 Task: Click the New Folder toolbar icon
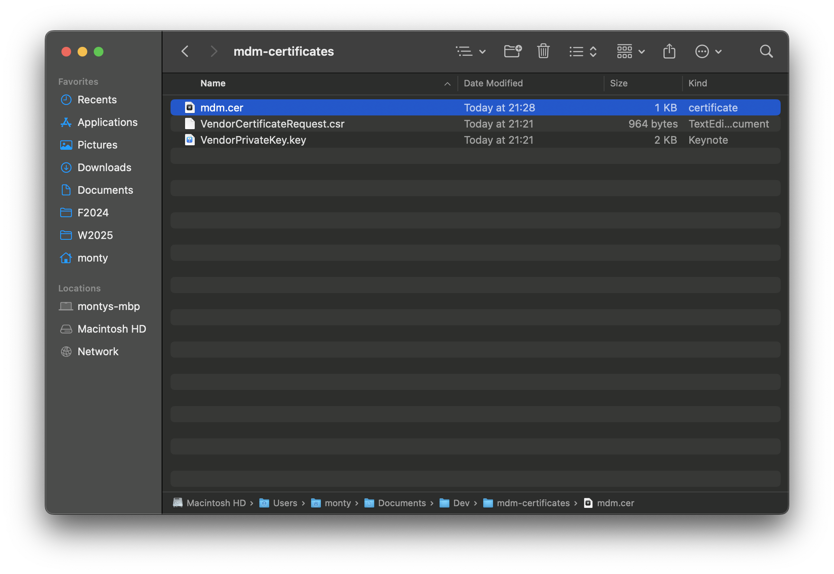pyautogui.click(x=513, y=51)
